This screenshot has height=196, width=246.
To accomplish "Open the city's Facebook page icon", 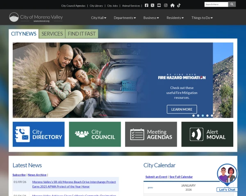I will 146,5.
